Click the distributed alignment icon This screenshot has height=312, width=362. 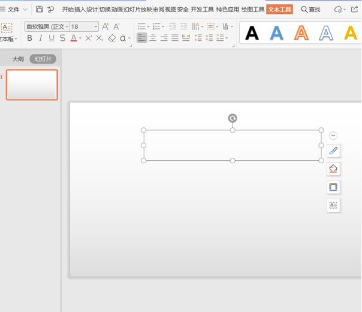pos(186,38)
